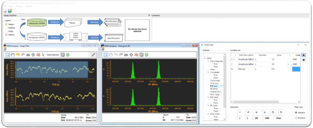Select the Inclusive filter type
Viewport: 313px width, 128px height.
coord(296,113)
